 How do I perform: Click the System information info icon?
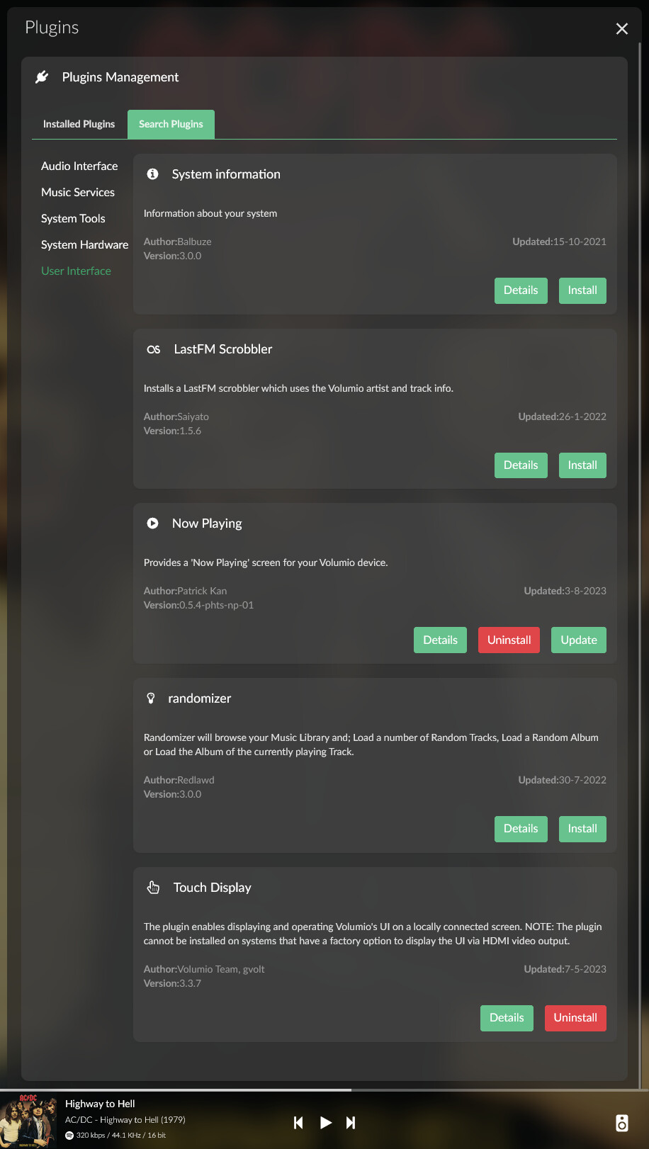[152, 174]
